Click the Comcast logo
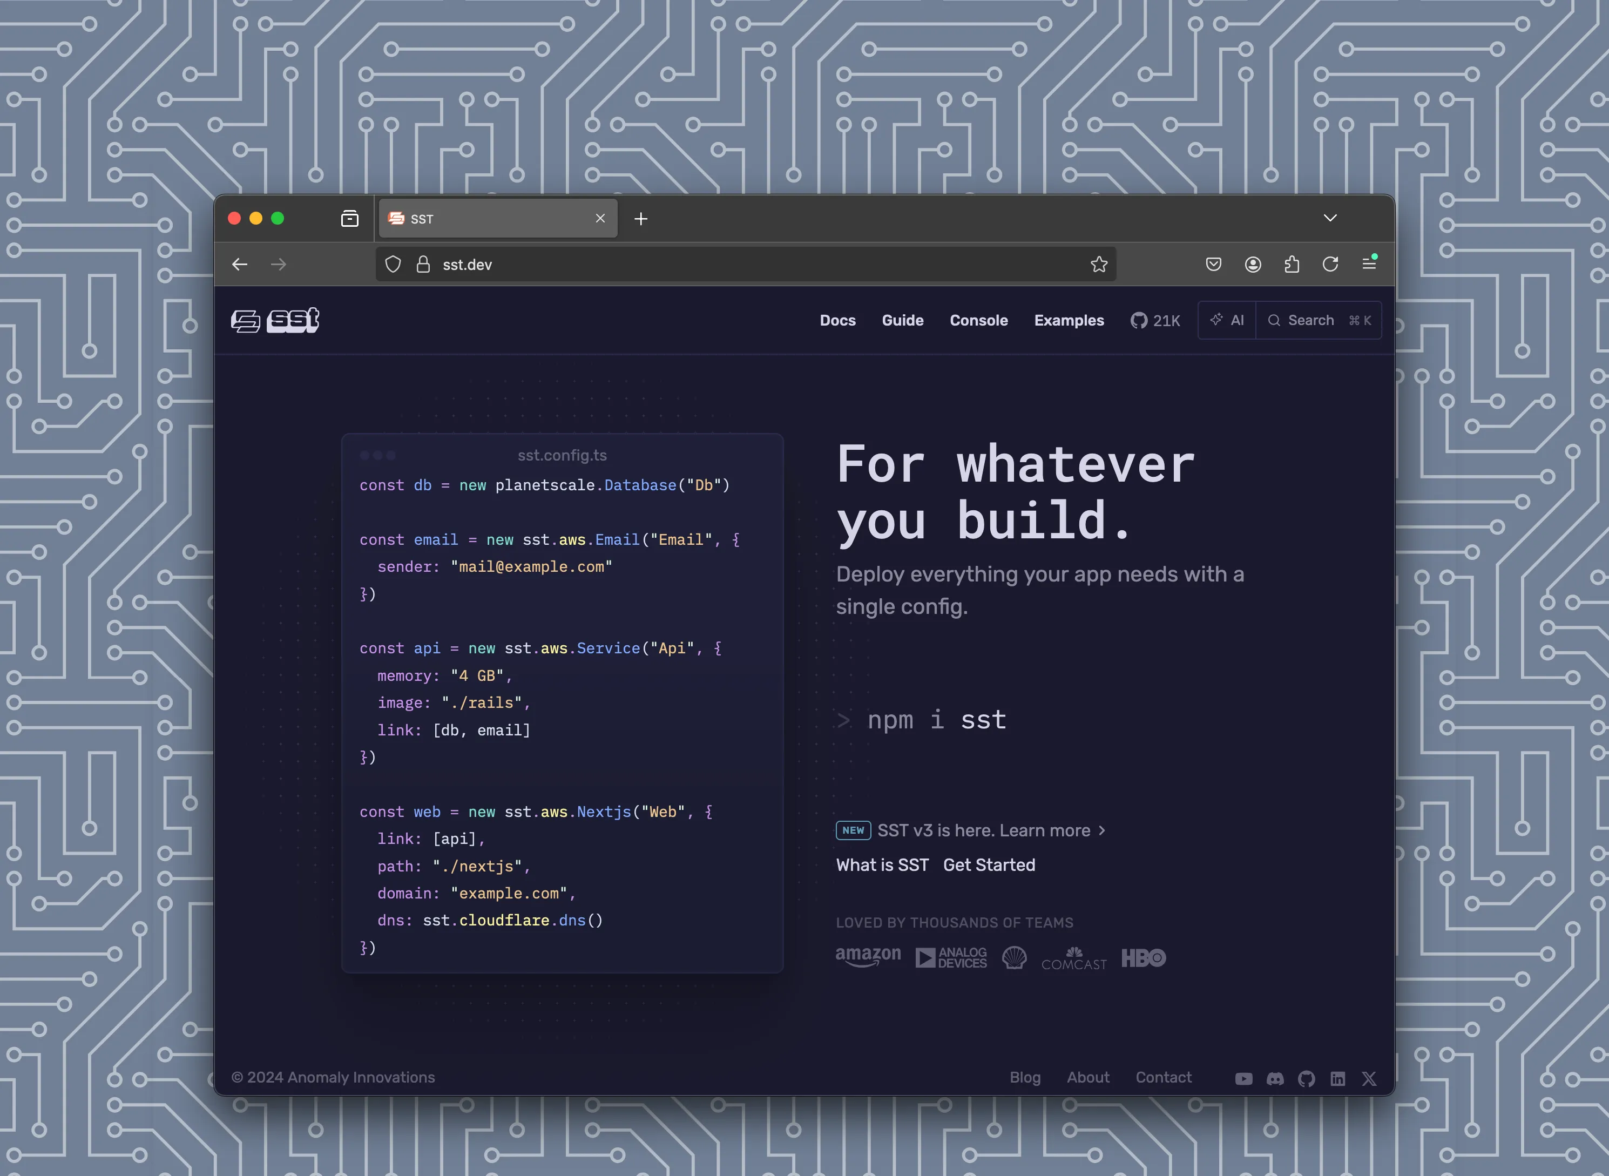 (x=1073, y=958)
